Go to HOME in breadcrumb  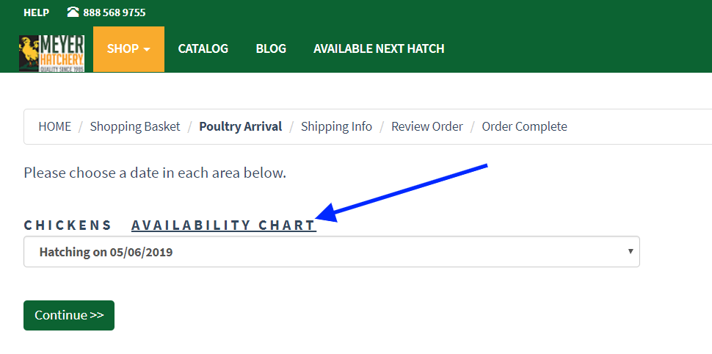pyautogui.click(x=55, y=126)
